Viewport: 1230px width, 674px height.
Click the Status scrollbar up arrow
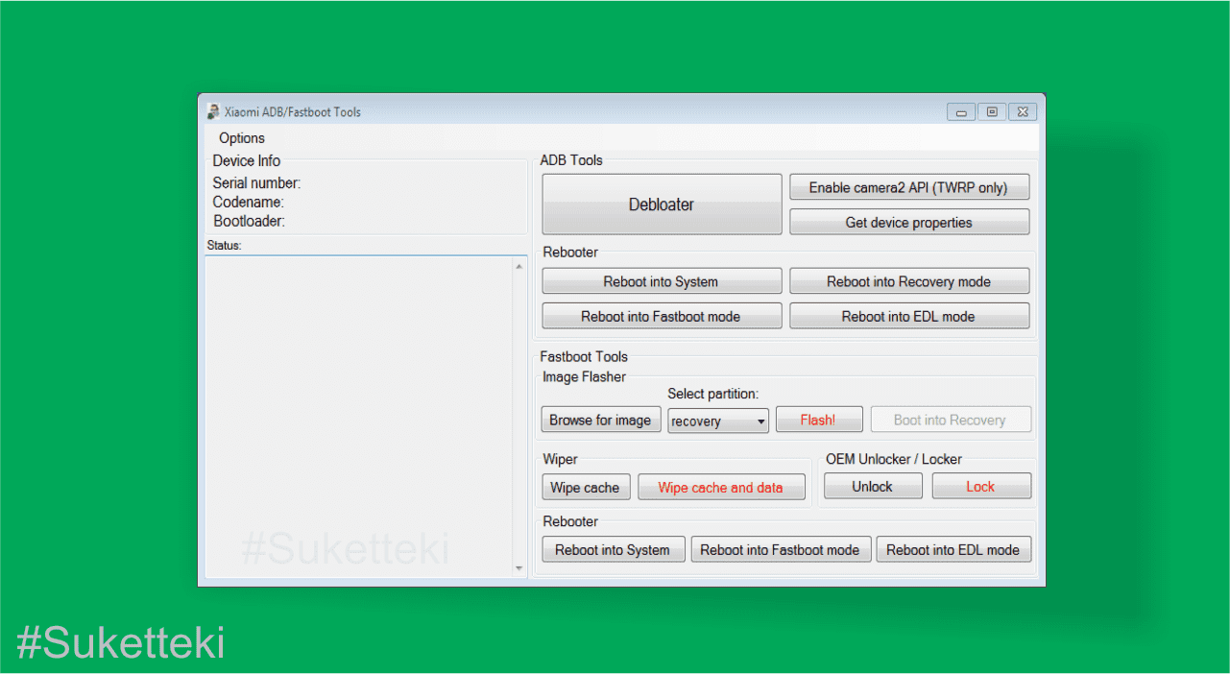[x=519, y=265]
